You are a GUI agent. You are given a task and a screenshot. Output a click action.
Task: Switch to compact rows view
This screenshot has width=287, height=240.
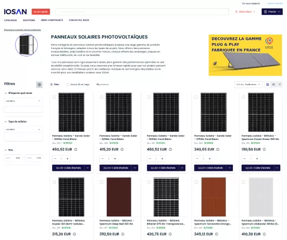280,85
